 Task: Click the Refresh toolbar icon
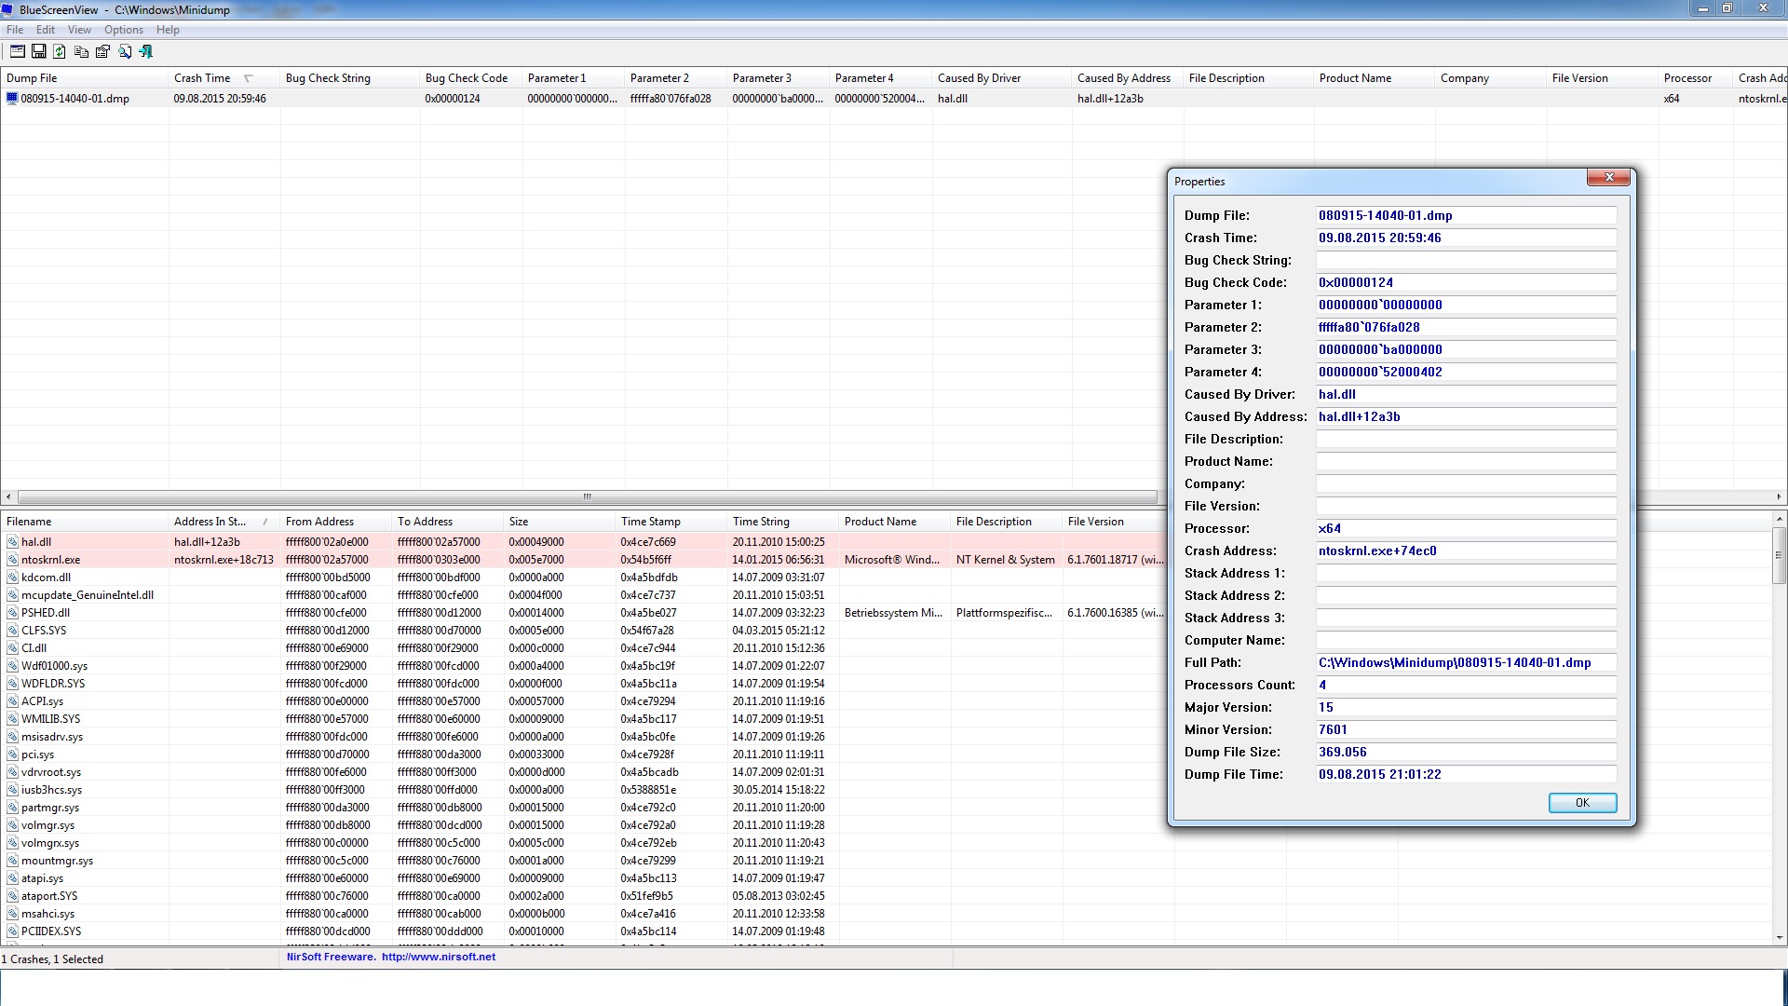pos(60,52)
